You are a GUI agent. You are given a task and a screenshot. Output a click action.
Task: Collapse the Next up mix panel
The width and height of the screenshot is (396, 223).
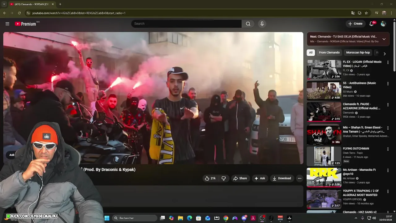384,39
